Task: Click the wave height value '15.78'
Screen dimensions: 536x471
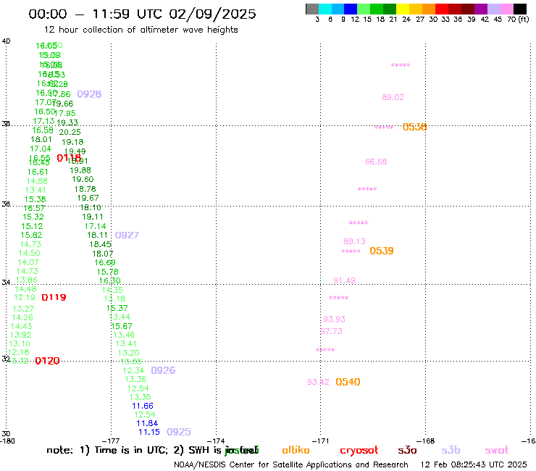Action: (x=107, y=272)
